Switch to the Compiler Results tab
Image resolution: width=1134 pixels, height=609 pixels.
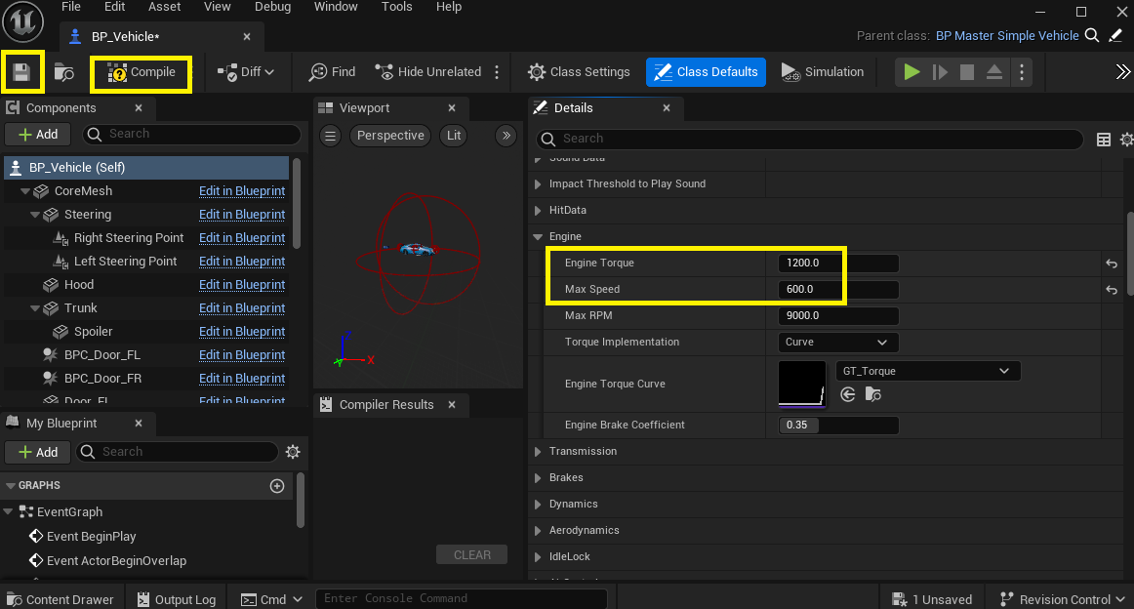point(386,405)
